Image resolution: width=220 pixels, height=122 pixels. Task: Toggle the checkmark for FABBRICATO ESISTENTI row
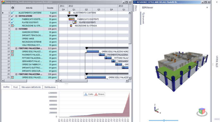(12, 19)
